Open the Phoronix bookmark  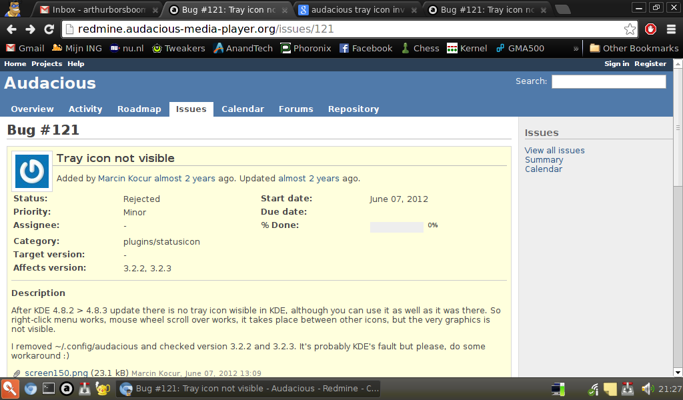(305, 48)
